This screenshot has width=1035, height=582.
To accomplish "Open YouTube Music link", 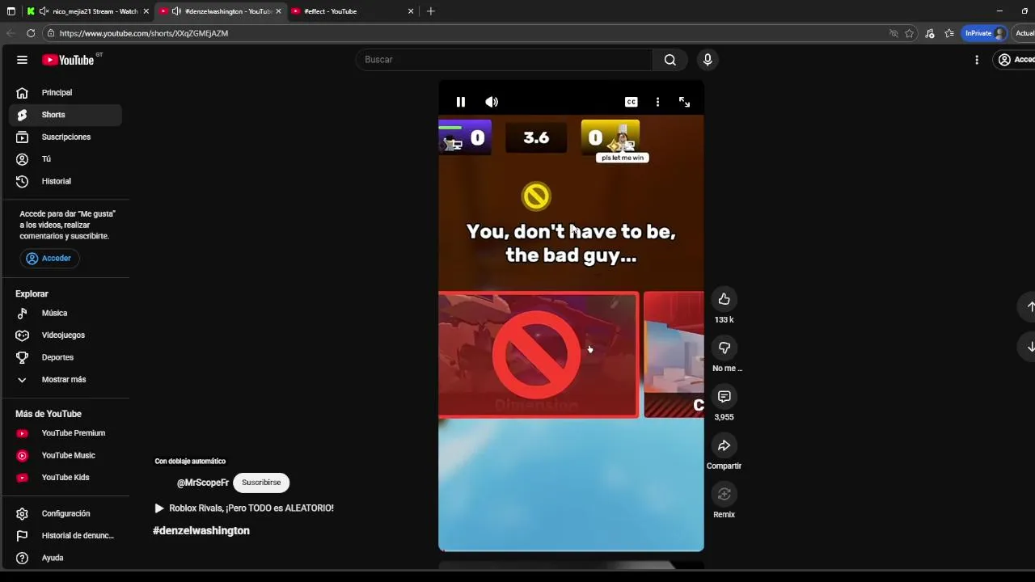I will pos(65,456).
